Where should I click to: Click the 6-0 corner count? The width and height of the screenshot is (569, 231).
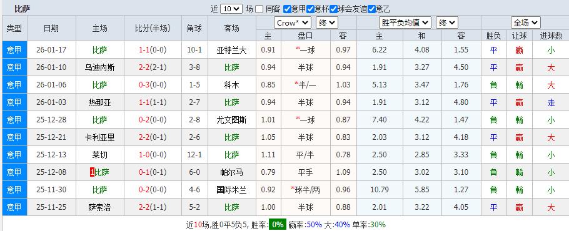click(x=194, y=172)
